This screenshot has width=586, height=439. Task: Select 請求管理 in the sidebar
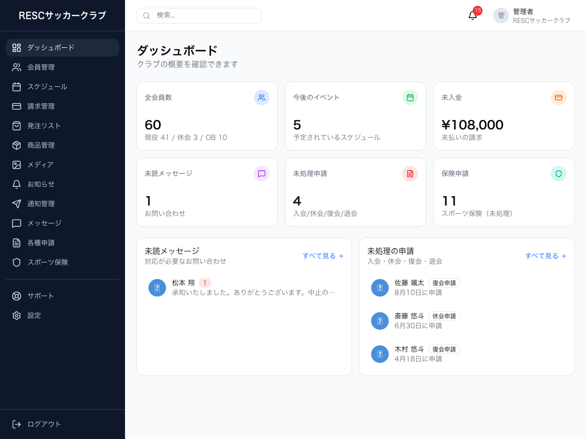click(x=63, y=106)
